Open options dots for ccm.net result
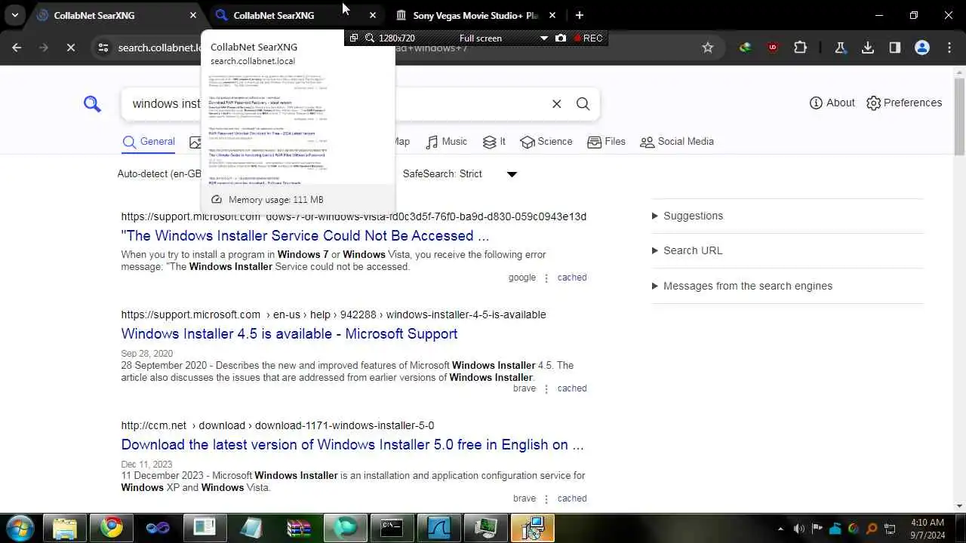Viewport: 966px width, 543px height. [546, 499]
